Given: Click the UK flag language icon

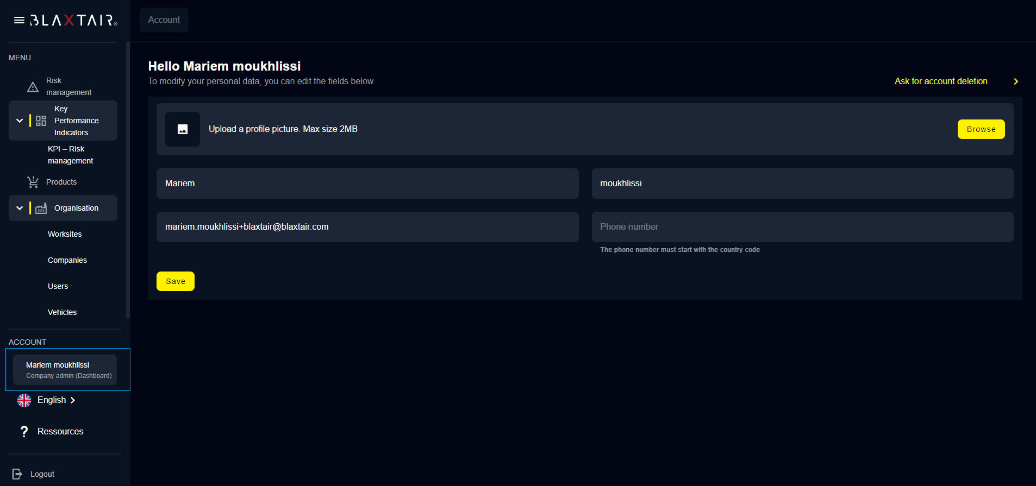Looking at the screenshot, I should [x=24, y=400].
